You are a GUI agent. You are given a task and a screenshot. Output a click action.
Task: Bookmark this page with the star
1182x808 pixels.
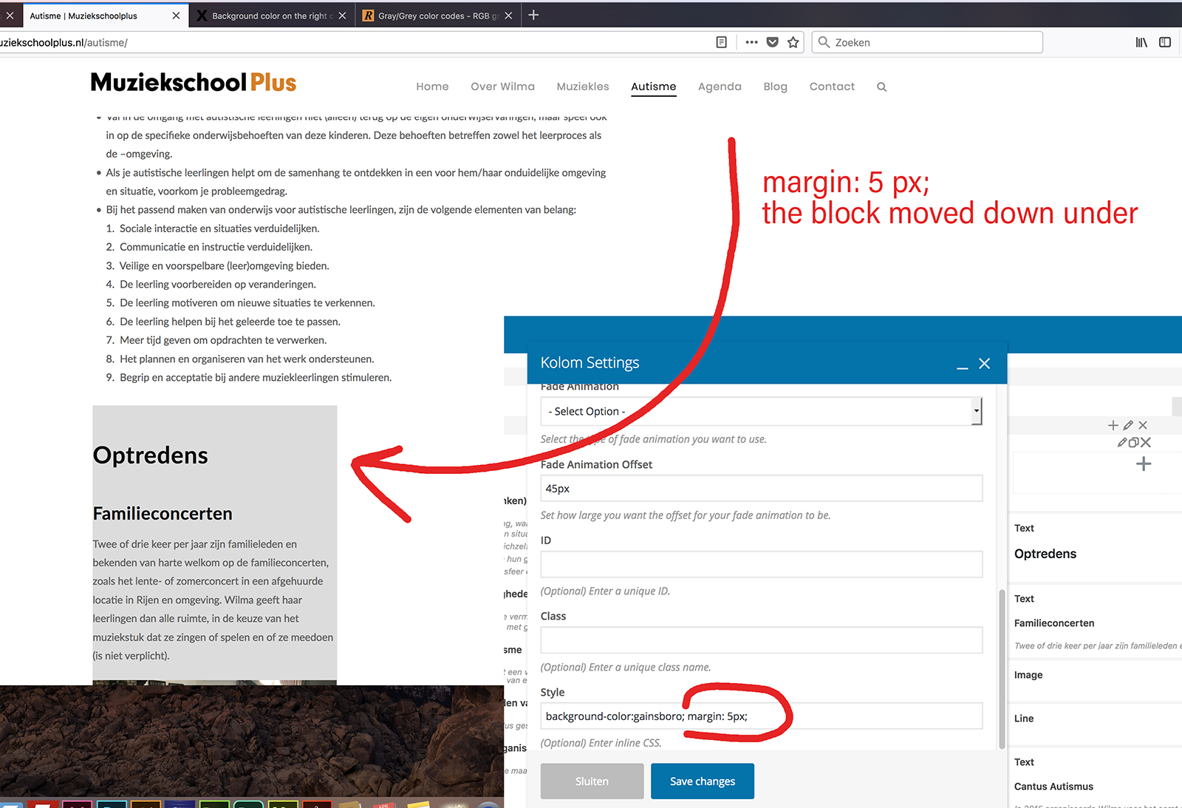click(x=793, y=42)
